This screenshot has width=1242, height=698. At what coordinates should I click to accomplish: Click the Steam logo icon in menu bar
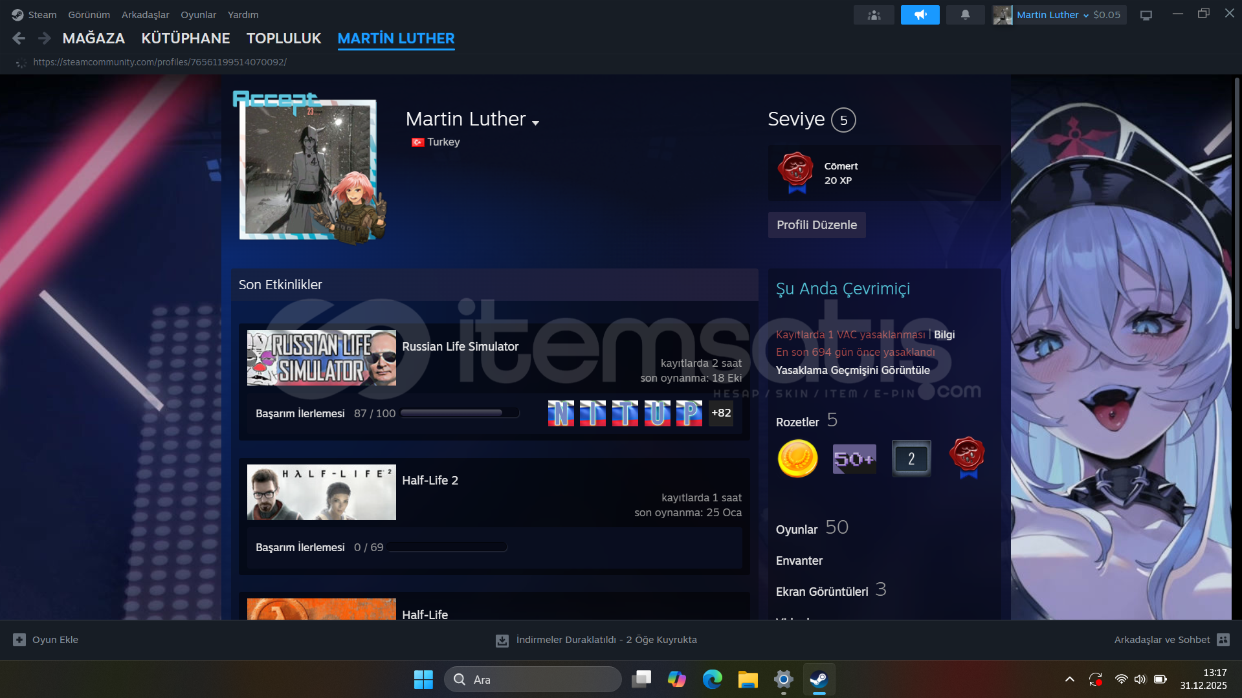coord(17,15)
